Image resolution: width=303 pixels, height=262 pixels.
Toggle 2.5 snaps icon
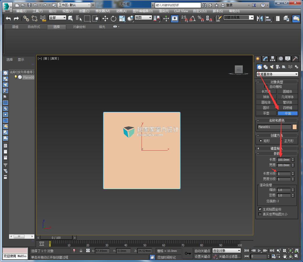(184, 19)
